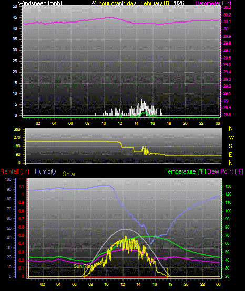Click the 130 temperature scale value
The height and width of the screenshot is (291, 245).
coord(228,186)
